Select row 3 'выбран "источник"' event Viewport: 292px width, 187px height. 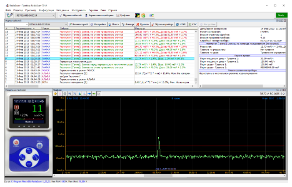pos(100,76)
